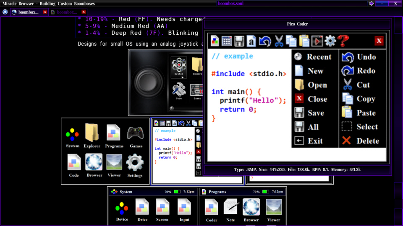403x226 pixels.
Task: Click the gear icon in large Pico Coder toolbar
Action: 330,41
